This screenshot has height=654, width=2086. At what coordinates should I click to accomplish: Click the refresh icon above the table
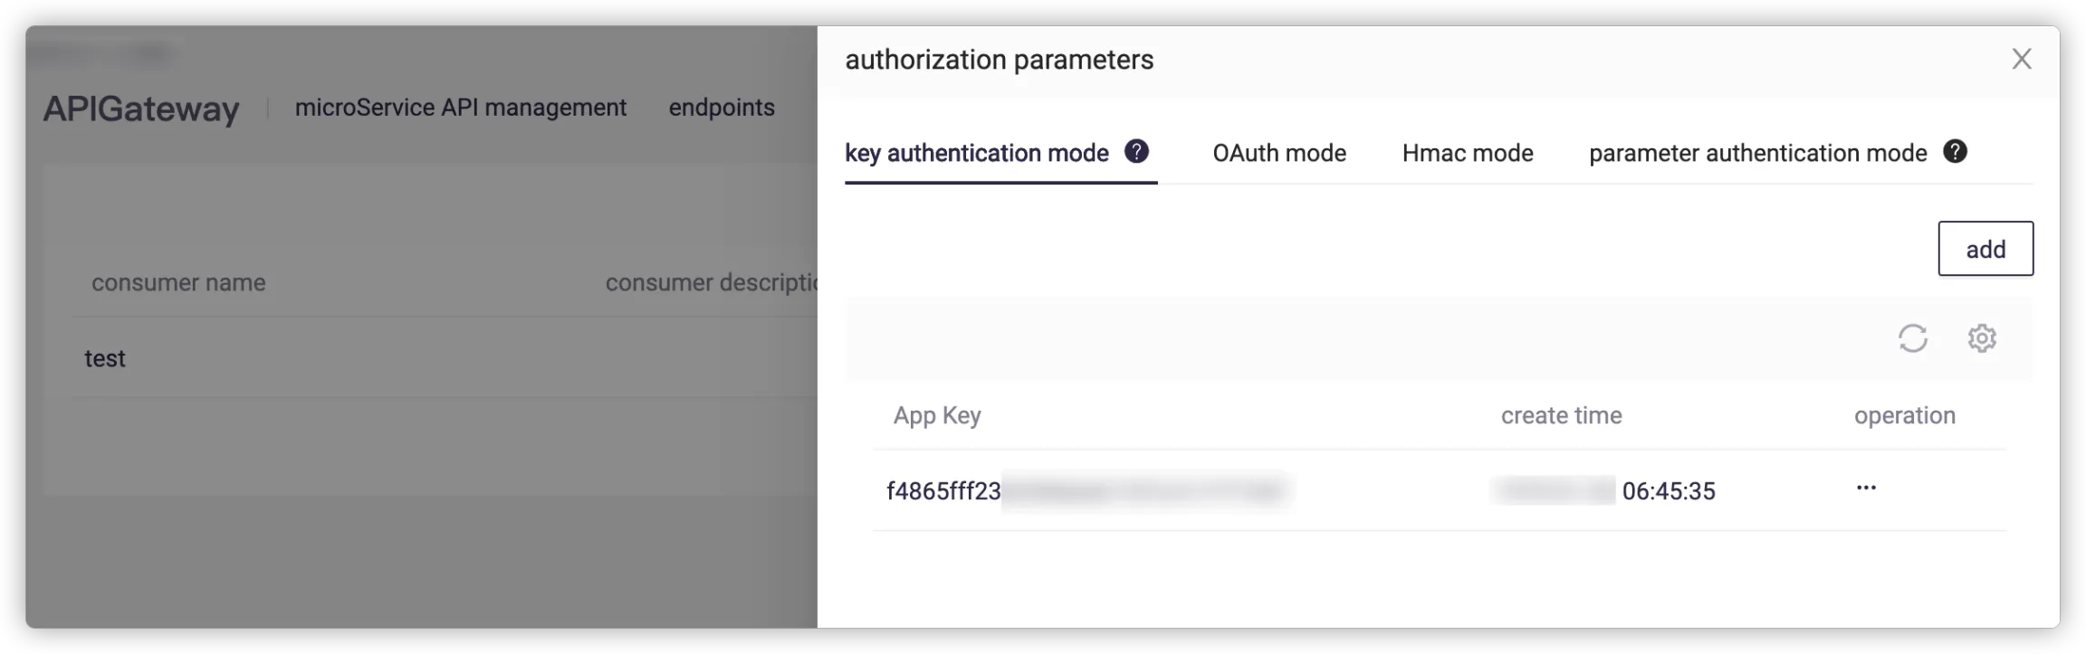(x=1912, y=338)
